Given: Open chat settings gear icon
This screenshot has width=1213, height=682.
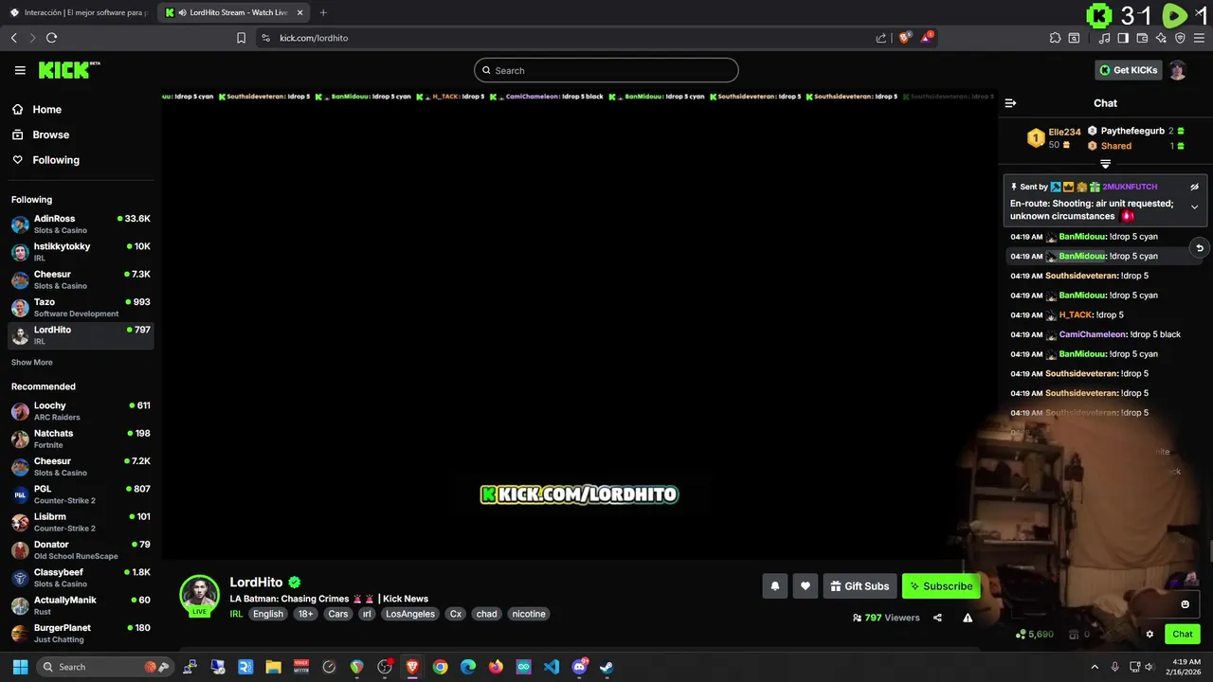Looking at the screenshot, I should [1150, 635].
